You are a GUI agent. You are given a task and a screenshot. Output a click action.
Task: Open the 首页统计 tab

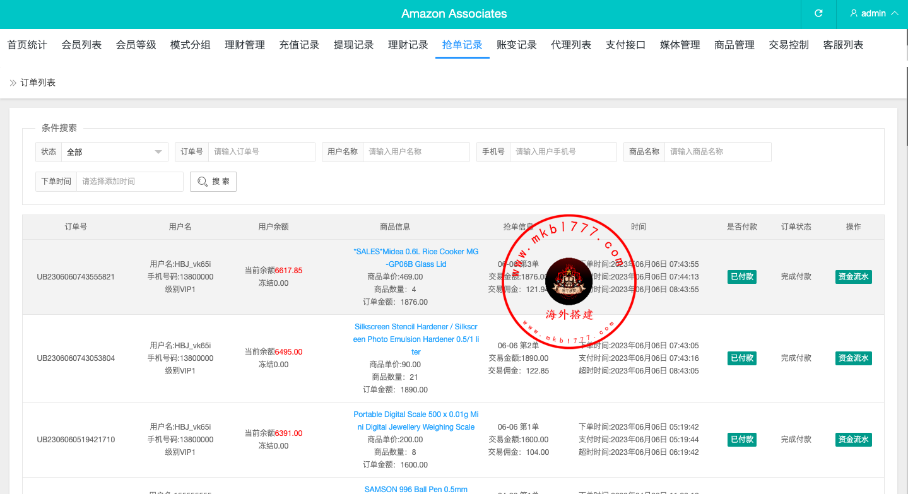pos(27,45)
